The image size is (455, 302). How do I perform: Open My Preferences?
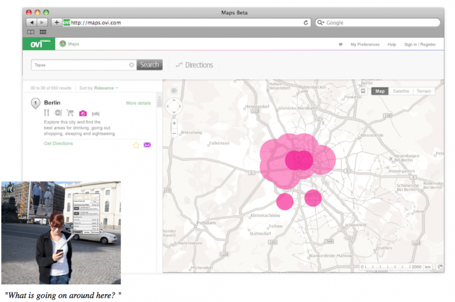[365, 44]
